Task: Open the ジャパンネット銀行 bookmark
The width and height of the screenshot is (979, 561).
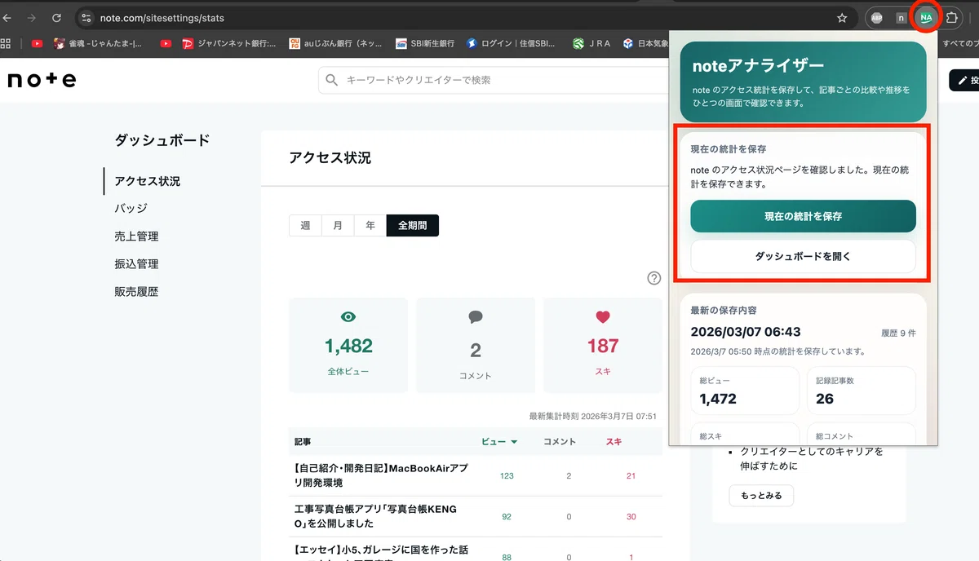Action: coord(228,43)
